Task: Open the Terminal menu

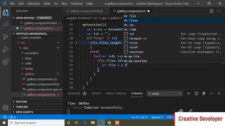Action: click(77, 3)
